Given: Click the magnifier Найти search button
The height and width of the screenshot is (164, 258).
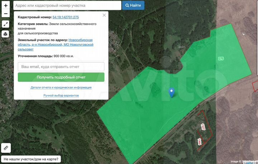Looking at the screenshot, I should click(x=133, y=5).
